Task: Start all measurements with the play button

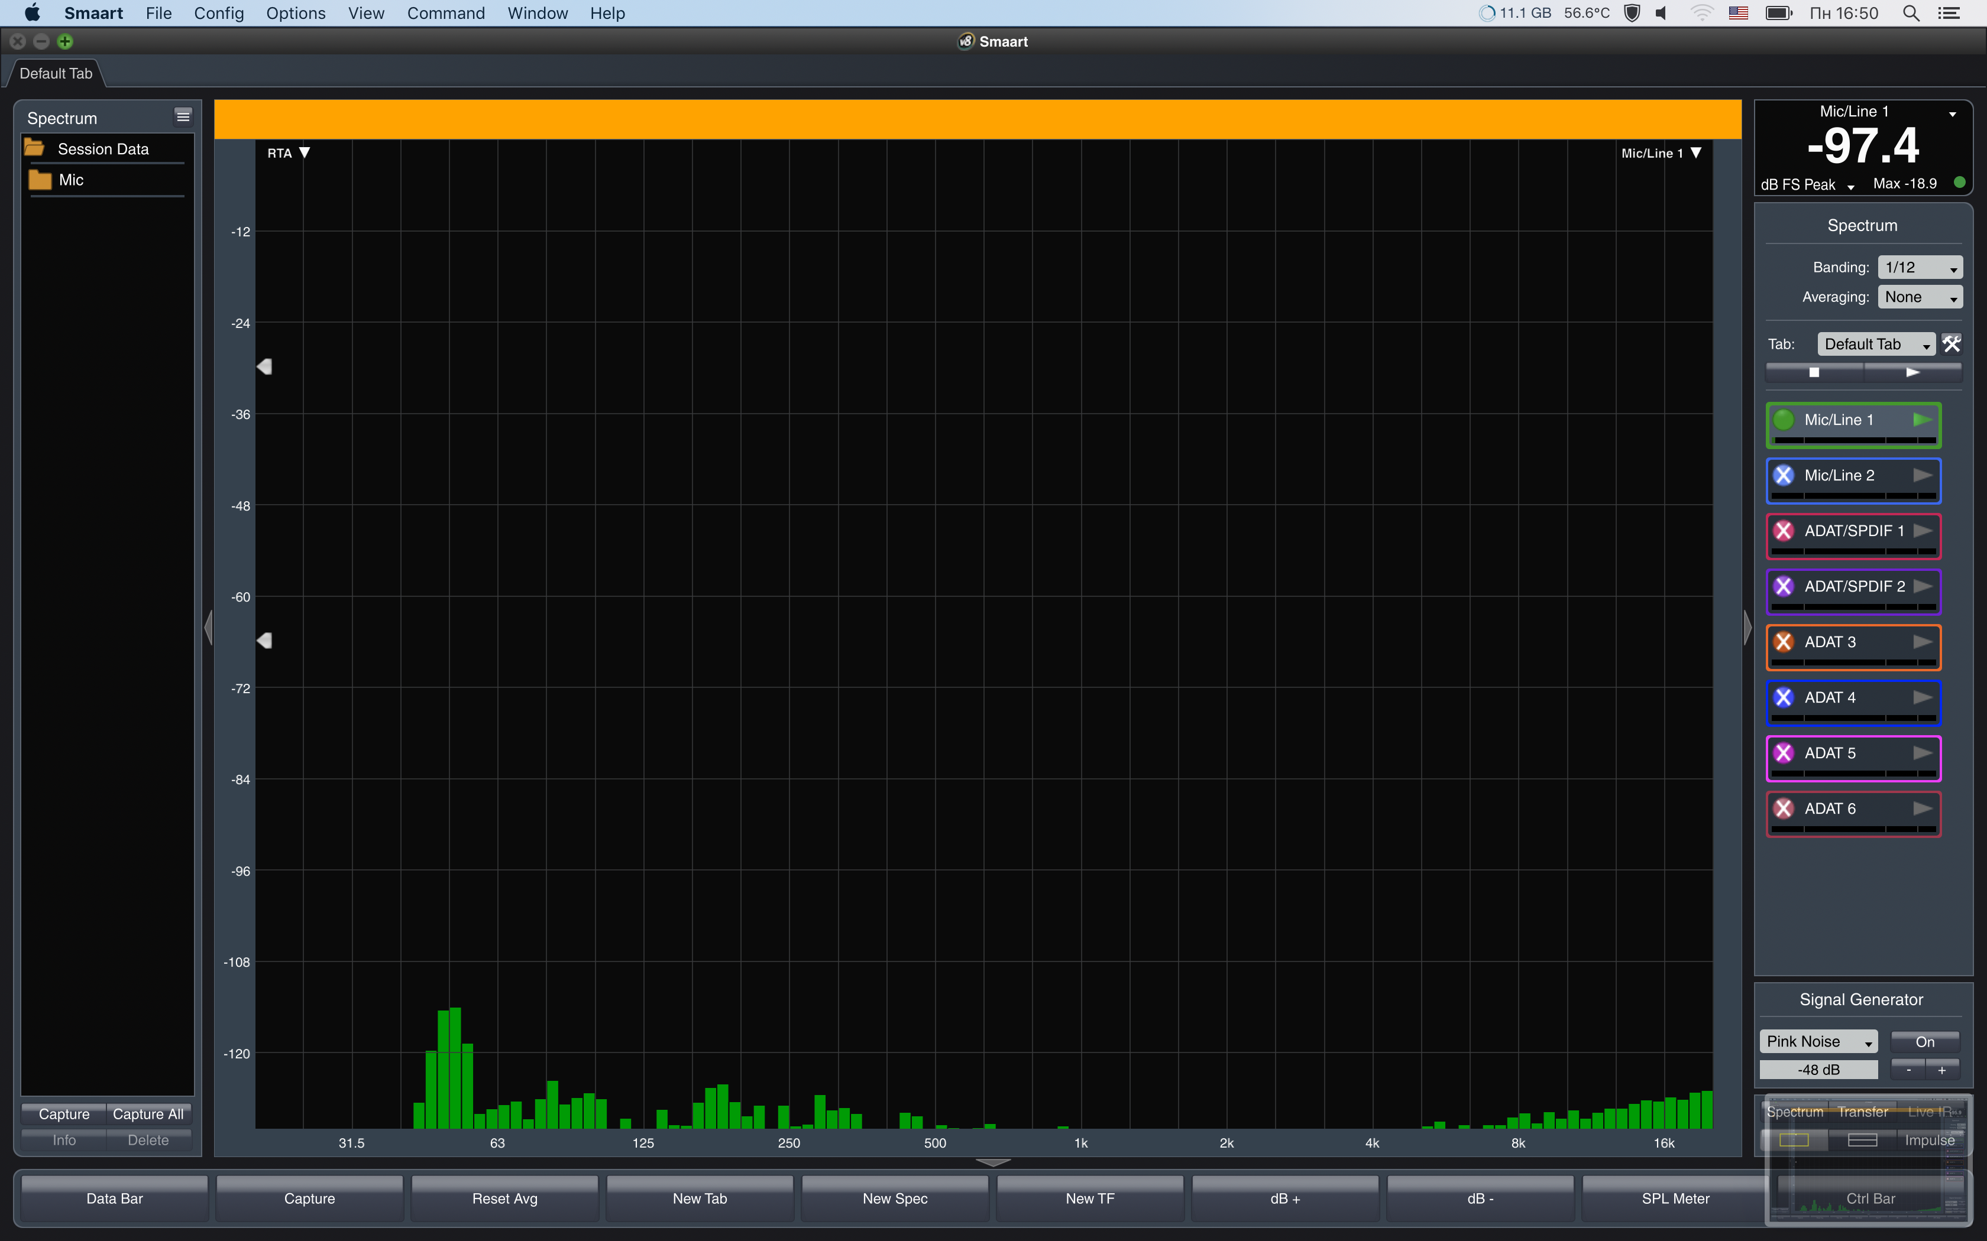Action: click(1912, 372)
